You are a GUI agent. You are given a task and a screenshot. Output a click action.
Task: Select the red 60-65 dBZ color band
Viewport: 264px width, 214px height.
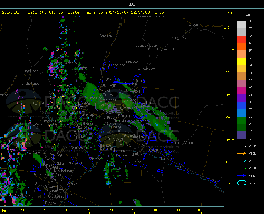point(242,39)
